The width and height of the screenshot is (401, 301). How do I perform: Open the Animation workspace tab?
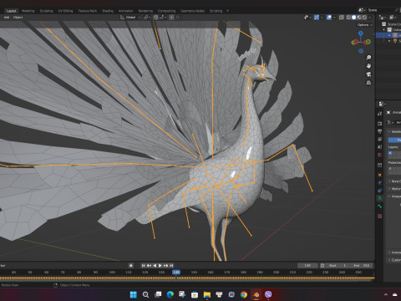click(126, 11)
